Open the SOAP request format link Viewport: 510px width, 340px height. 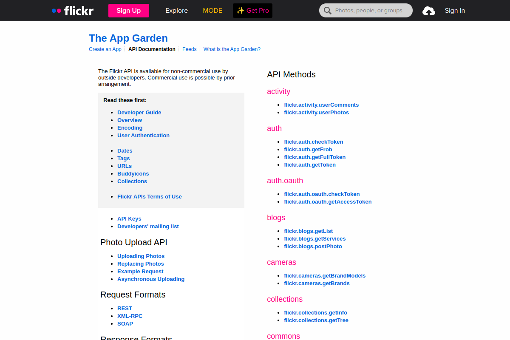tap(125, 324)
